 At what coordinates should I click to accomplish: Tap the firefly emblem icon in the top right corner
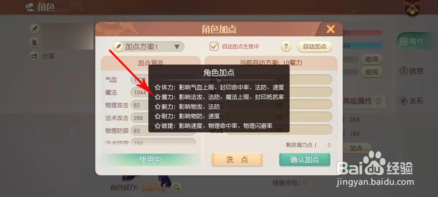point(412,8)
